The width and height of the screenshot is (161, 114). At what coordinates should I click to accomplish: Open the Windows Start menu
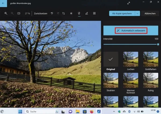(20, 111)
